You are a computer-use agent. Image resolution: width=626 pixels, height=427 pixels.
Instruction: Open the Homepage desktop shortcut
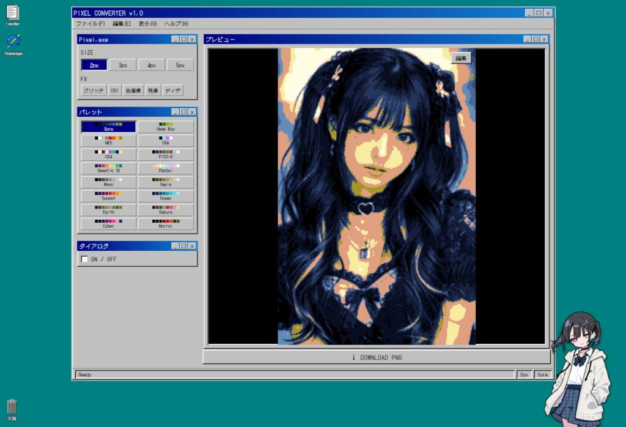point(13,43)
